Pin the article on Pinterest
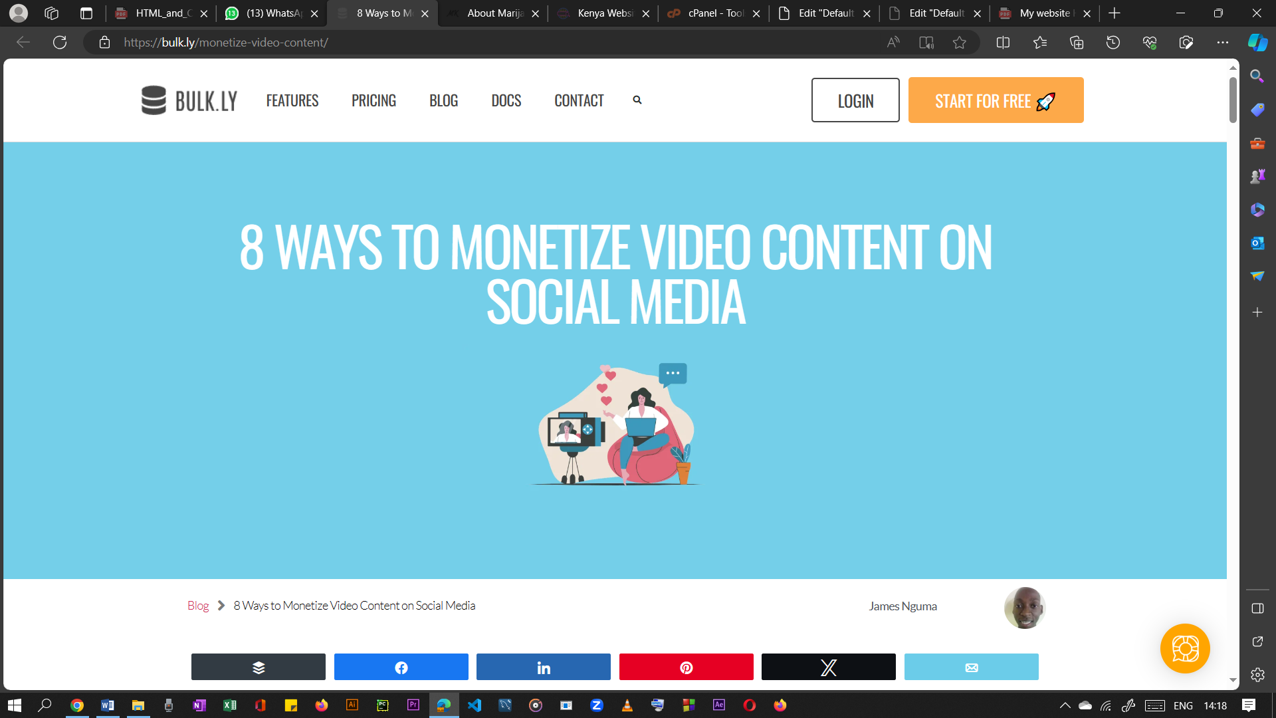 [x=687, y=667]
